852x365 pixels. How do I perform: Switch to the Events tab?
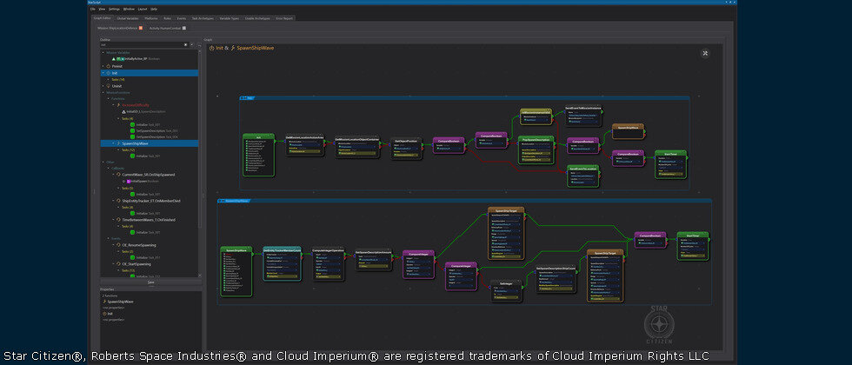[x=182, y=18]
